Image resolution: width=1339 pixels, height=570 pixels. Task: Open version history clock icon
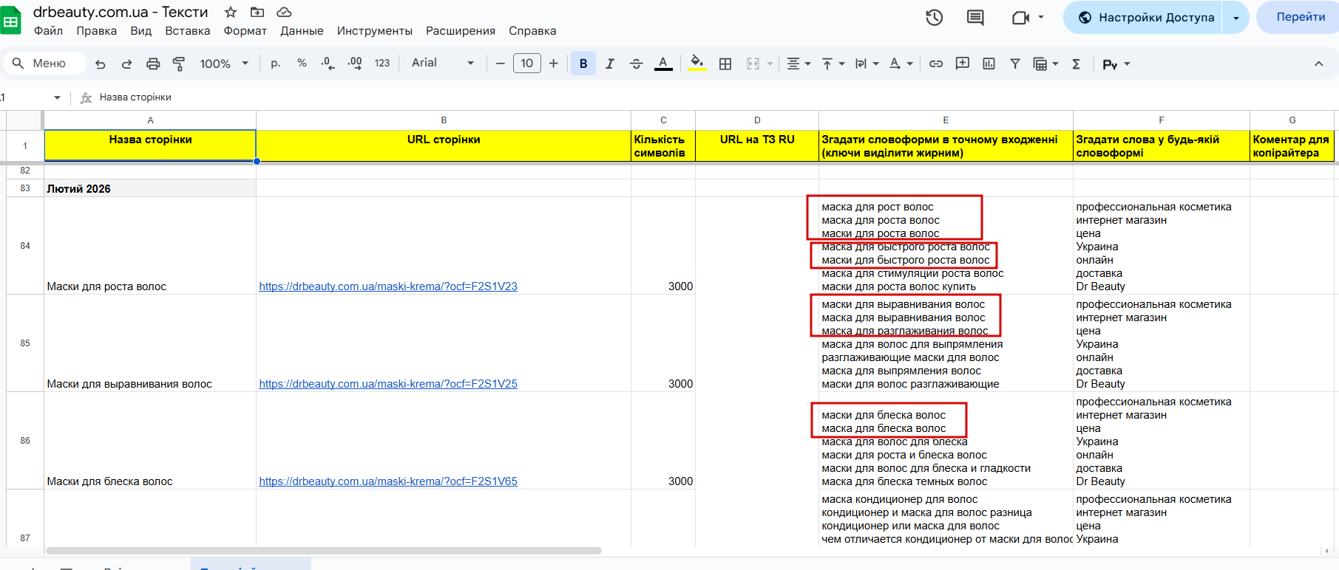click(934, 18)
